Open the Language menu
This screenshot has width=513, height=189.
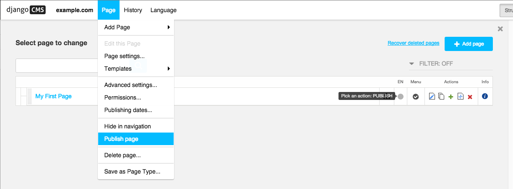coord(164,10)
